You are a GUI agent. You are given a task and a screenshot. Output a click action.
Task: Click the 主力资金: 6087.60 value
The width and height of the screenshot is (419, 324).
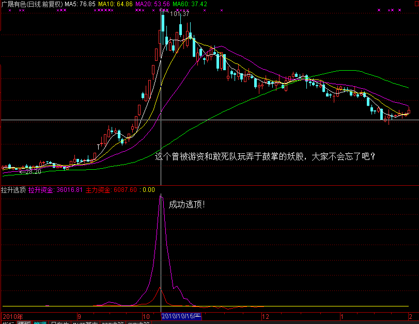(111, 190)
